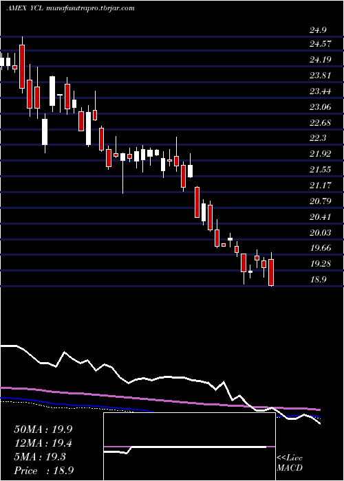Click the AMEX YCL chart title
Viewport: 344px width, 481px height.
coord(25,8)
